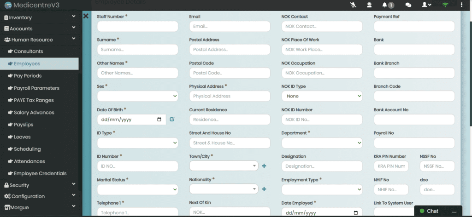Screen dimensions: 472x217
Task: Open Leaves in sidebar
Action: (39, 137)
